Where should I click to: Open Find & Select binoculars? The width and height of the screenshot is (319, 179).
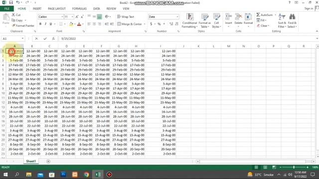pos(292,21)
